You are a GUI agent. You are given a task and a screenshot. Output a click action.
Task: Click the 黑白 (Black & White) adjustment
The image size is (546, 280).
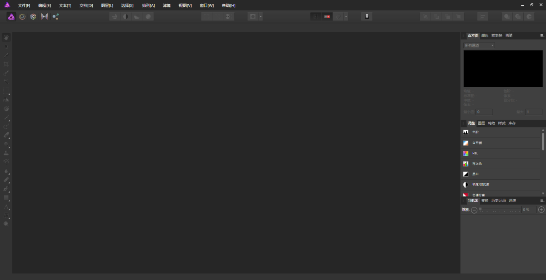(x=475, y=174)
